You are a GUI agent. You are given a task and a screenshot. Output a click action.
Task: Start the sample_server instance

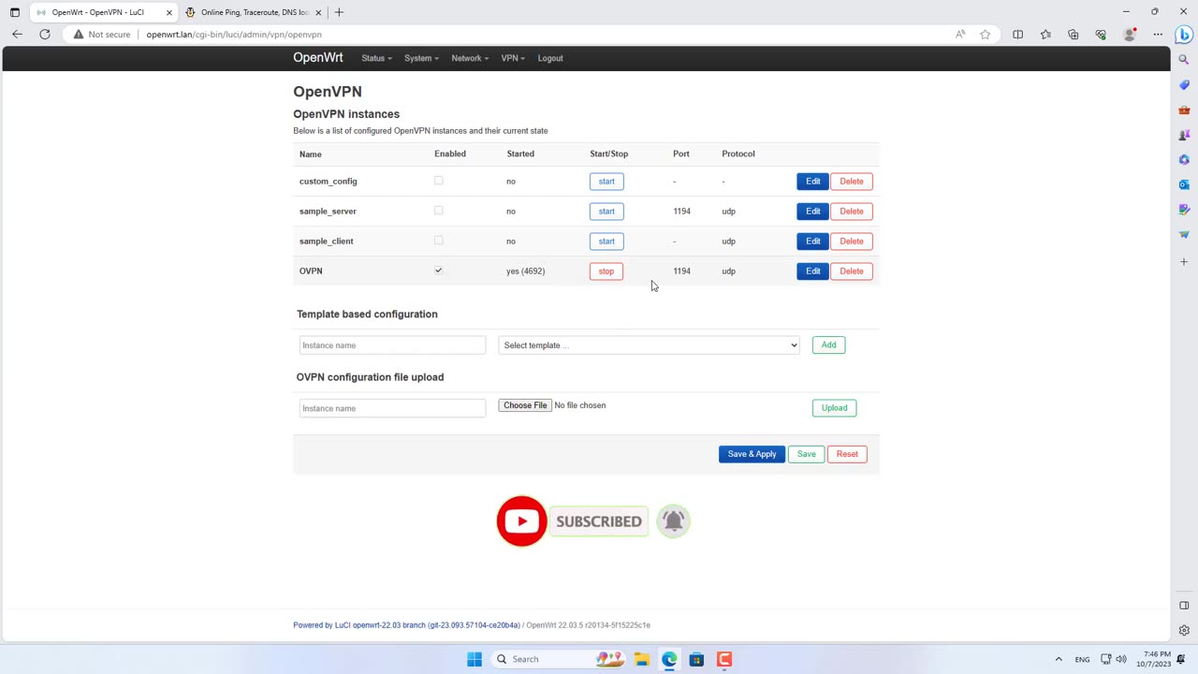[606, 212]
